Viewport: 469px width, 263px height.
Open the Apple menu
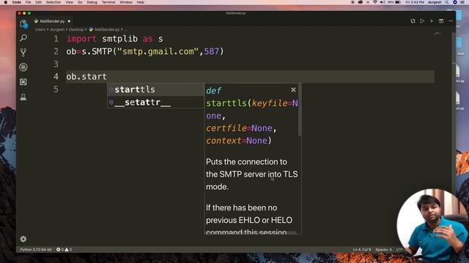(x=5, y=2)
